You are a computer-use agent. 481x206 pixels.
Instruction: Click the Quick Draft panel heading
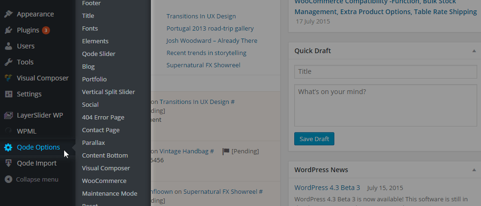pyautogui.click(x=313, y=51)
